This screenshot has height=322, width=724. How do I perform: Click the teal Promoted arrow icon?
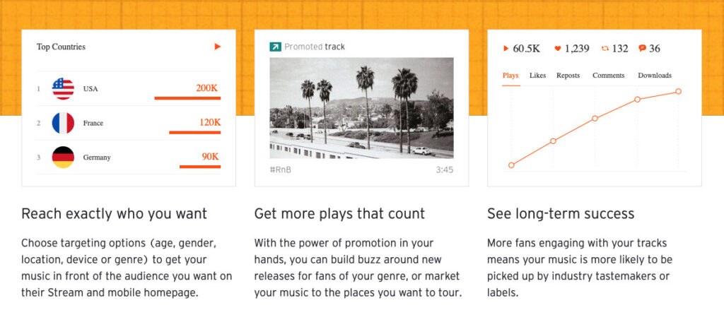coord(275,47)
